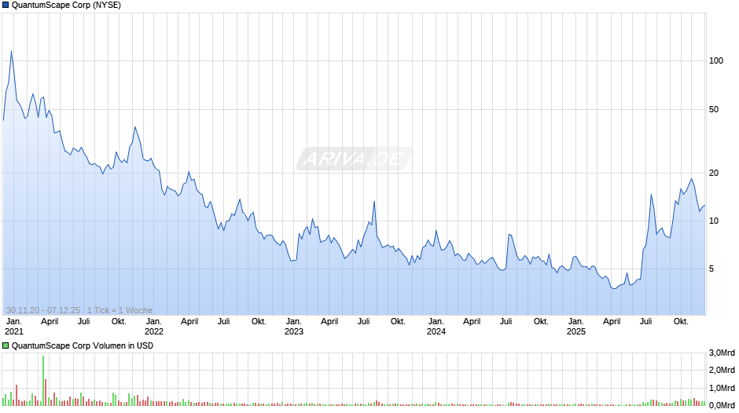Click the price axis label 20
Screen dimensions: 739x413
pyautogui.click(x=714, y=173)
